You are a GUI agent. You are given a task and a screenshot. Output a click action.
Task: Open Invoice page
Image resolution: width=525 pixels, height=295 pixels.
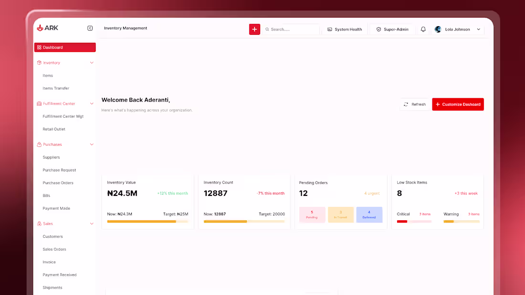(x=49, y=262)
